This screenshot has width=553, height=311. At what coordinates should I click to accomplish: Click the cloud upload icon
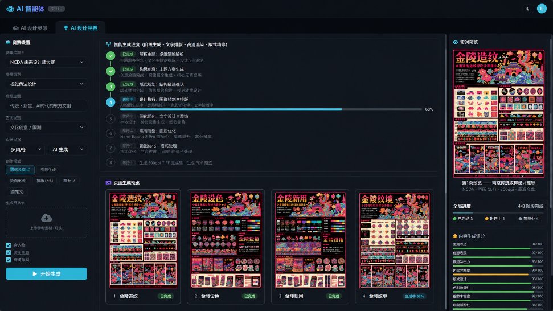click(x=46, y=218)
